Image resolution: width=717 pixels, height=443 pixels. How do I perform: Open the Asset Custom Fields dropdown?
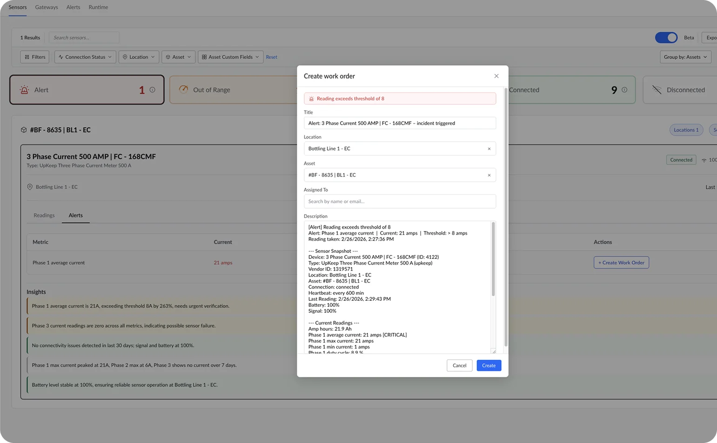(230, 57)
